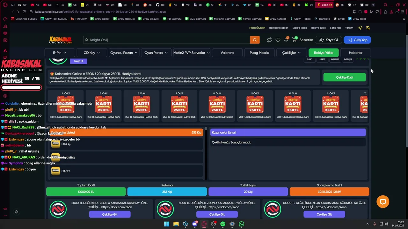Click the Takip Et button

(78, 61)
